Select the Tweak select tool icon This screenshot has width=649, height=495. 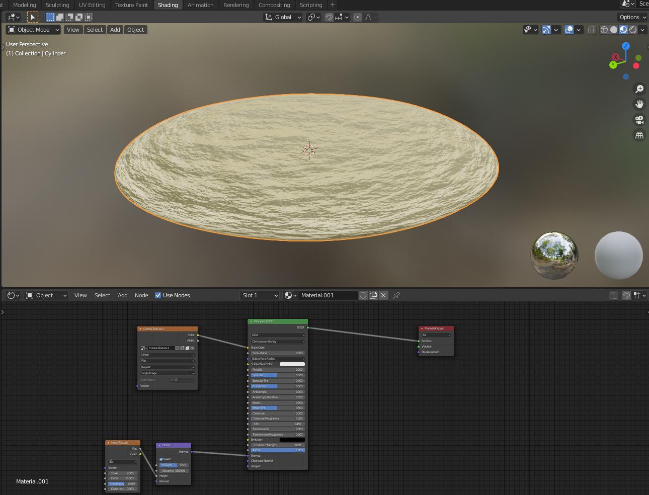32,17
